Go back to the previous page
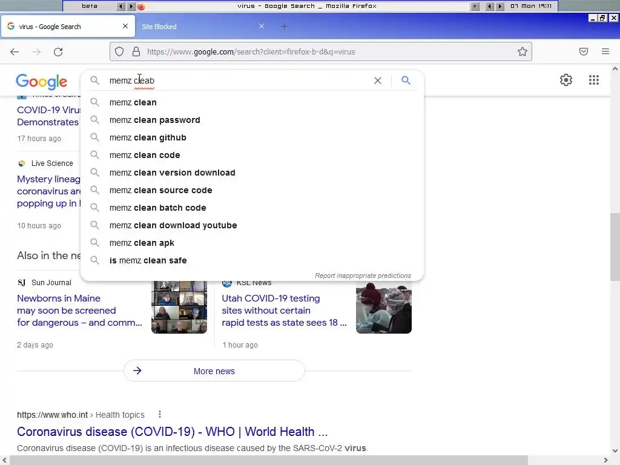This screenshot has width=620, height=465. tap(15, 52)
